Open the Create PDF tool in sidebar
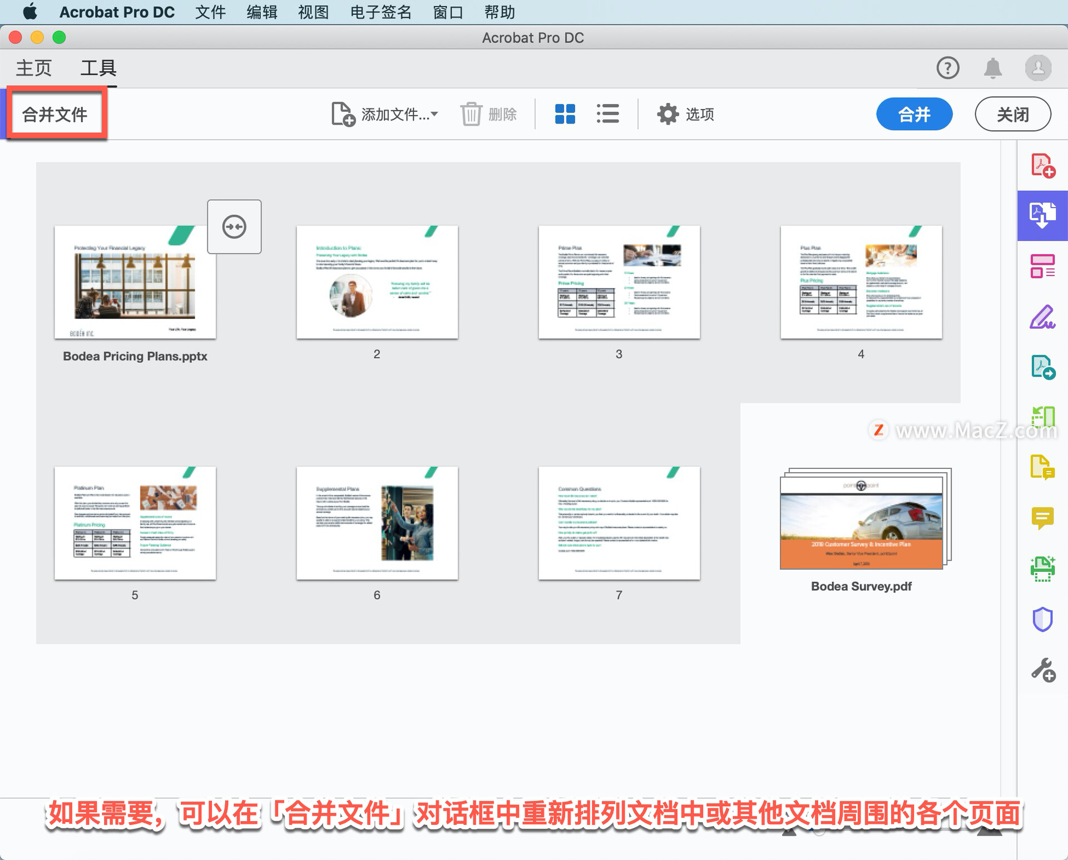Screen dimensions: 1068x860 click(x=1042, y=165)
